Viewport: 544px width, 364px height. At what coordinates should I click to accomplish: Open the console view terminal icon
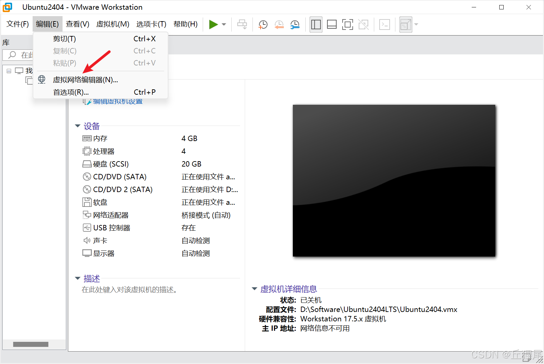385,25
